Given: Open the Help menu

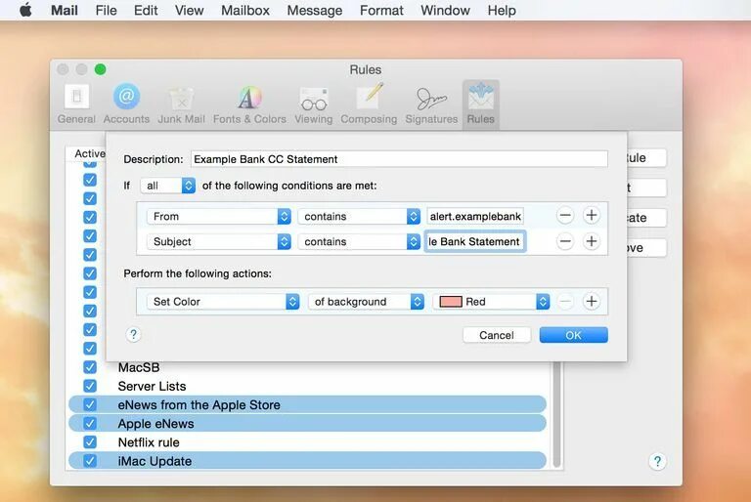Looking at the screenshot, I should click(502, 10).
